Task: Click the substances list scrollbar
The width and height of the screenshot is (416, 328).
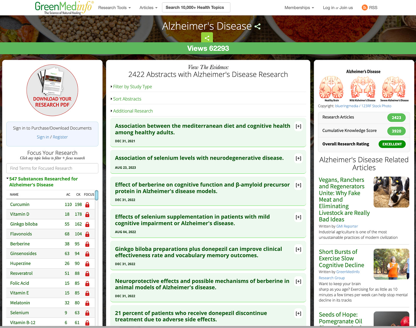Action: (97, 195)
